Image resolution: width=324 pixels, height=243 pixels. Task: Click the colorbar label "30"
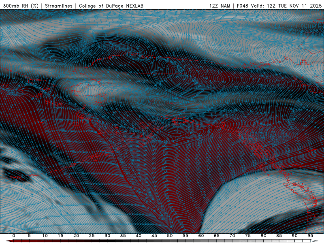[x=107, y=236]
